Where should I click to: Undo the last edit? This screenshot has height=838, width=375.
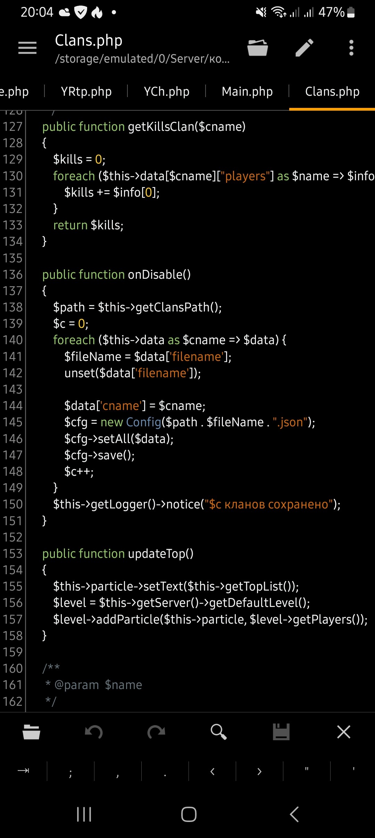(x=94, y=732)
